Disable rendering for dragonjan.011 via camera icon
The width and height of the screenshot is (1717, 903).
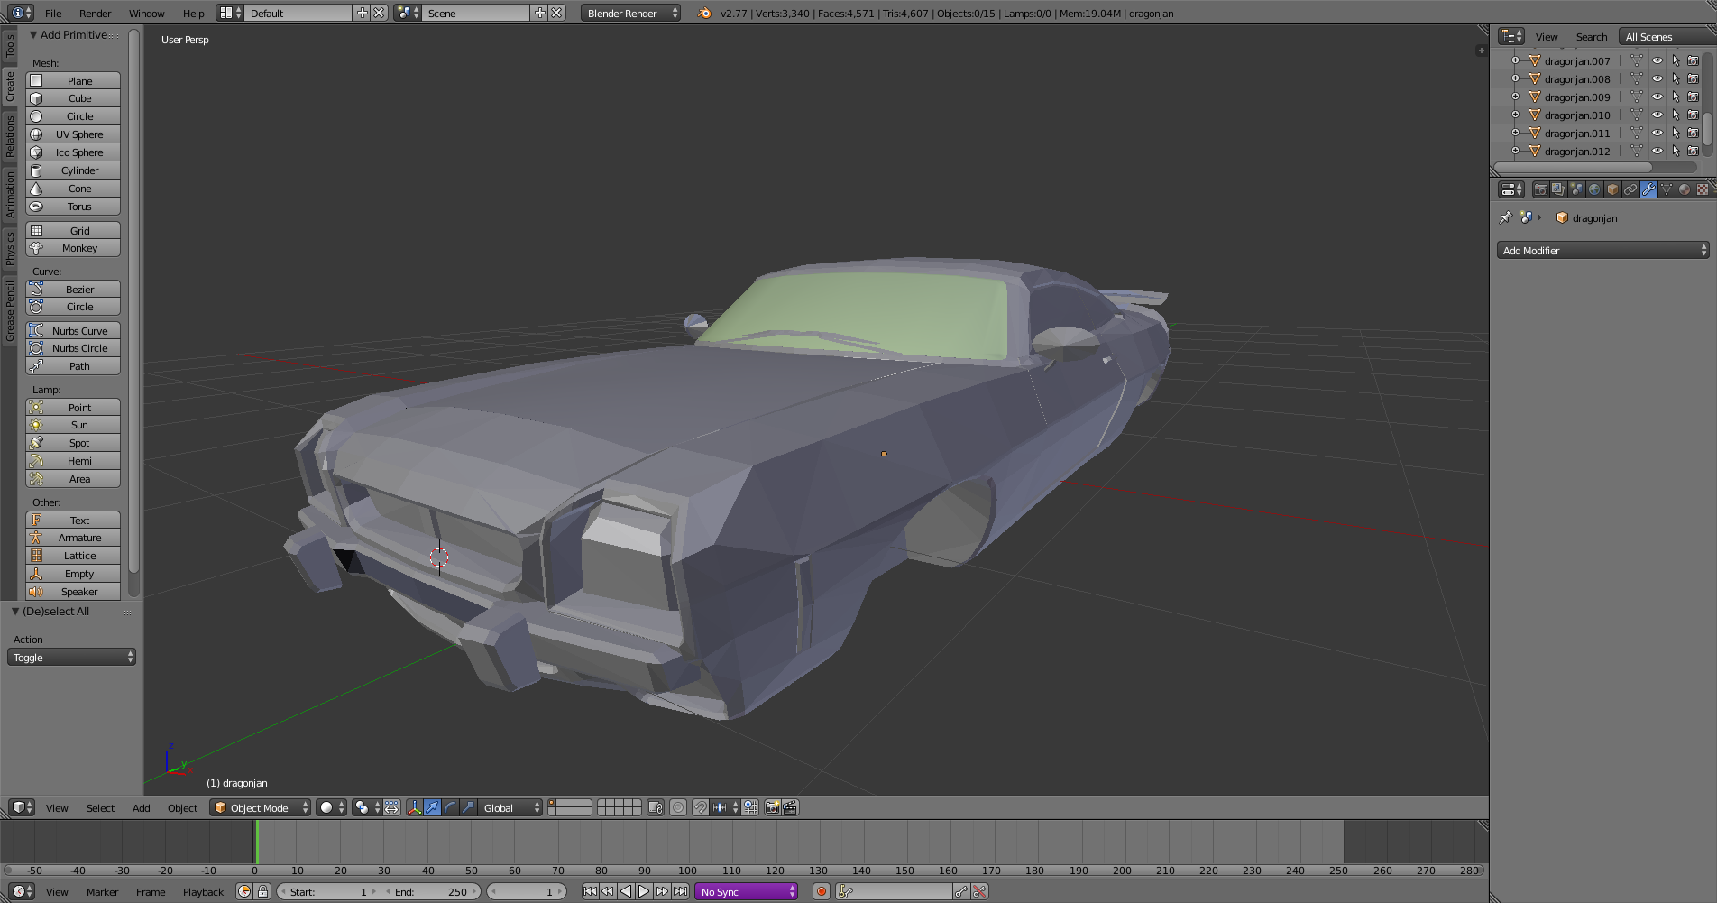[1694, 134]
